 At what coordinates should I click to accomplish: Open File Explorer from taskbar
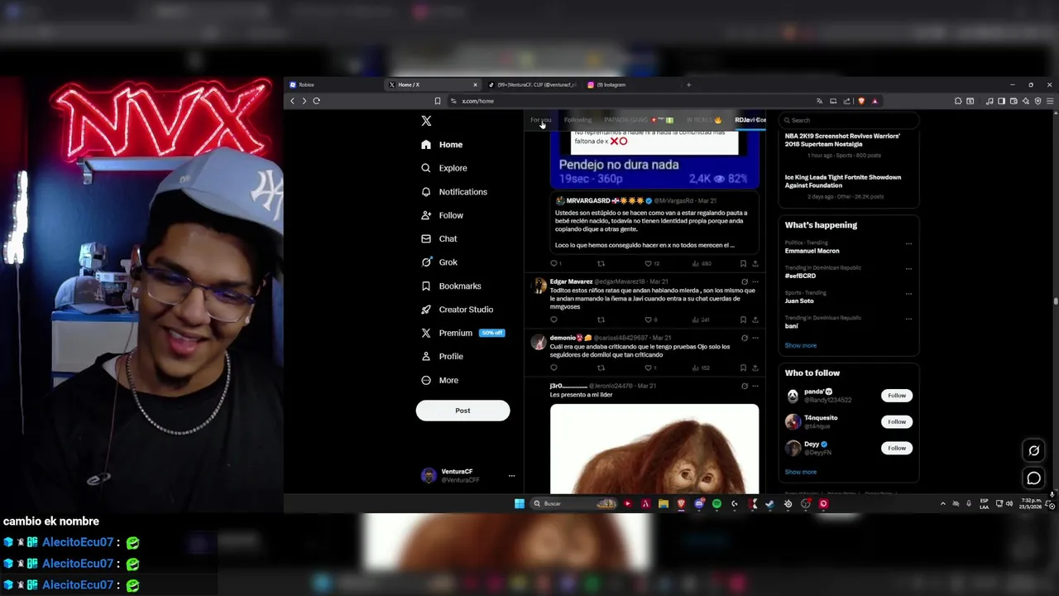point(664,503)
